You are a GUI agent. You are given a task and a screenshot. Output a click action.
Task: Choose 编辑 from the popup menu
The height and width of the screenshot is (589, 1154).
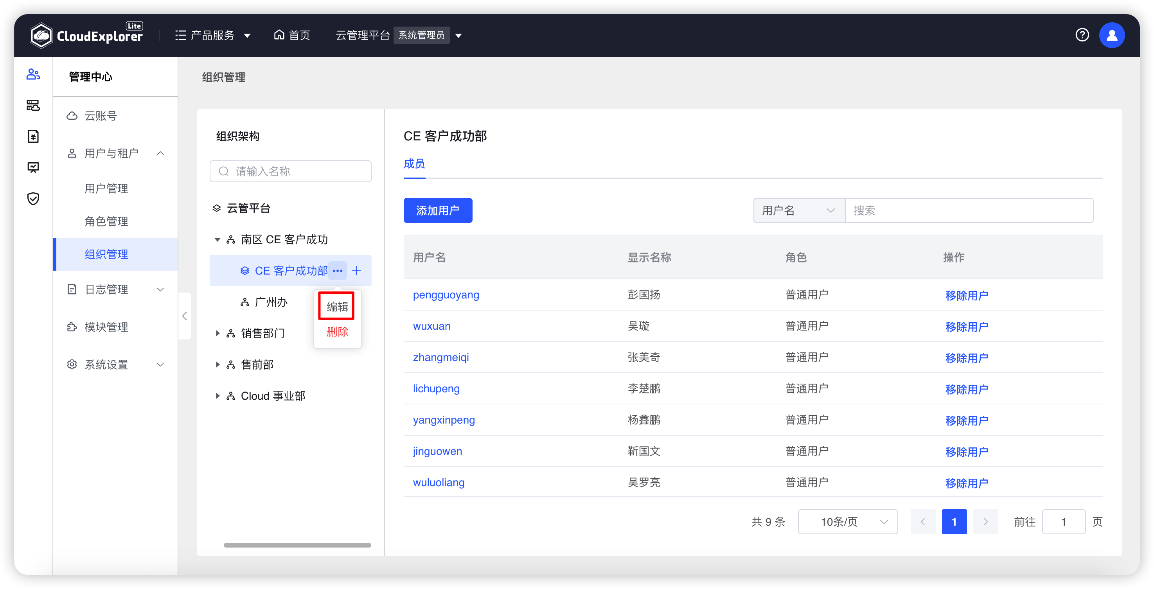(x=337, y=306)
